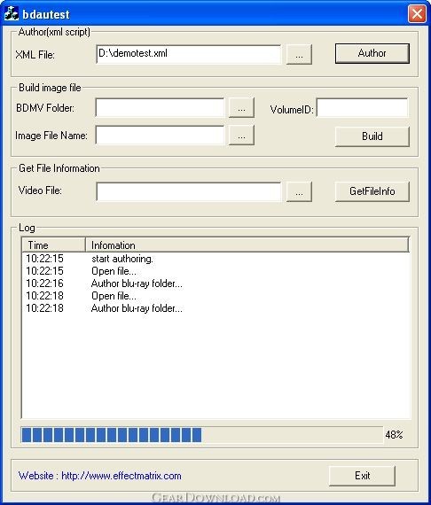Browse for the BDMV folder

coord(241,108)
